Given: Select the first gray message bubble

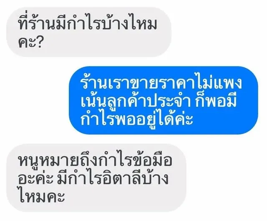Looking at the screenshot, I should [89, 32].
